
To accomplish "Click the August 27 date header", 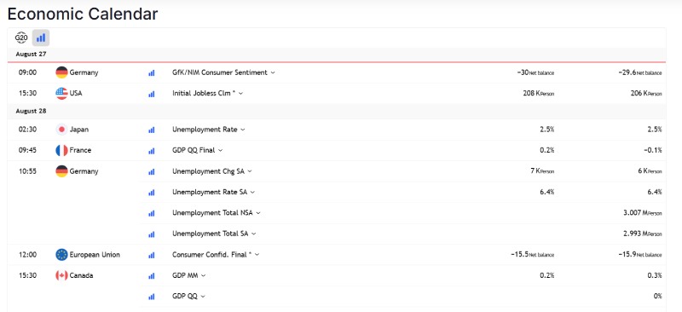I will [31, 55].
